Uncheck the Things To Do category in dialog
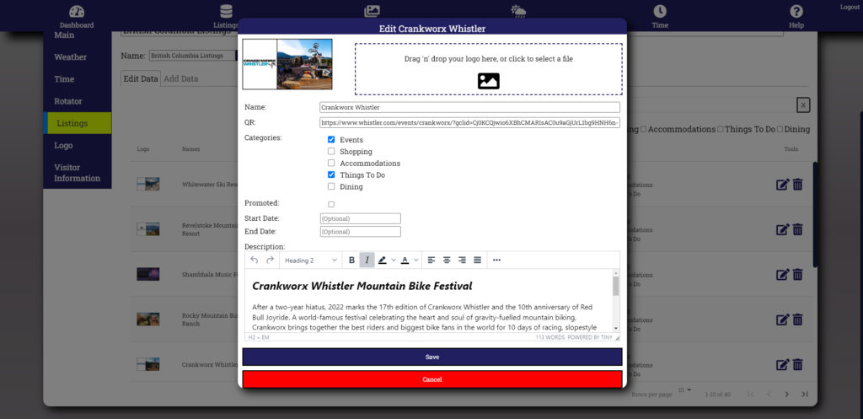863x419 pixels. 331,175
